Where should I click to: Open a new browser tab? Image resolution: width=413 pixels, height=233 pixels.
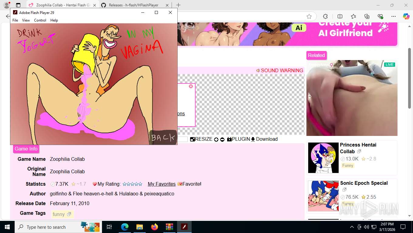click(178, 5)
